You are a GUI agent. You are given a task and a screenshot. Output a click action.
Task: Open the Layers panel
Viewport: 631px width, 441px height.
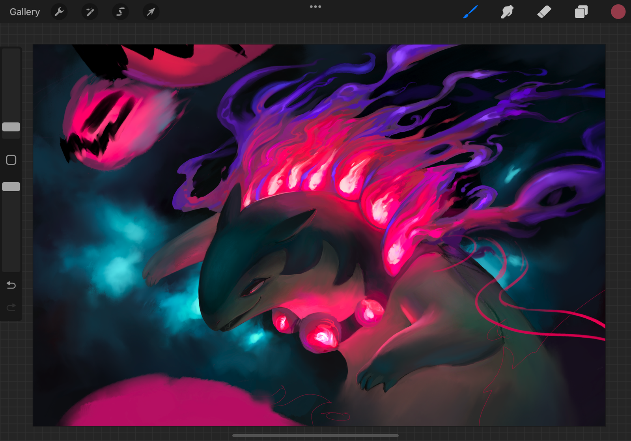pos(581,12)
